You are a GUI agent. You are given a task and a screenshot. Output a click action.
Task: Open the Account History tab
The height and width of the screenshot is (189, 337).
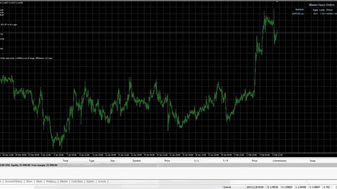(x=14, y=182)
